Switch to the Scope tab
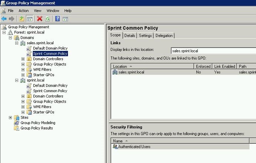 (115, 35)
